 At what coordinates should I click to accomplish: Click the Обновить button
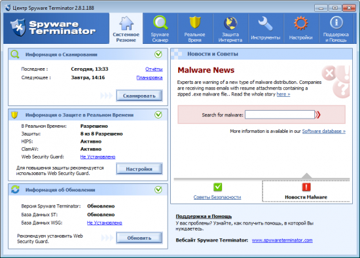(x=139, y=238)
